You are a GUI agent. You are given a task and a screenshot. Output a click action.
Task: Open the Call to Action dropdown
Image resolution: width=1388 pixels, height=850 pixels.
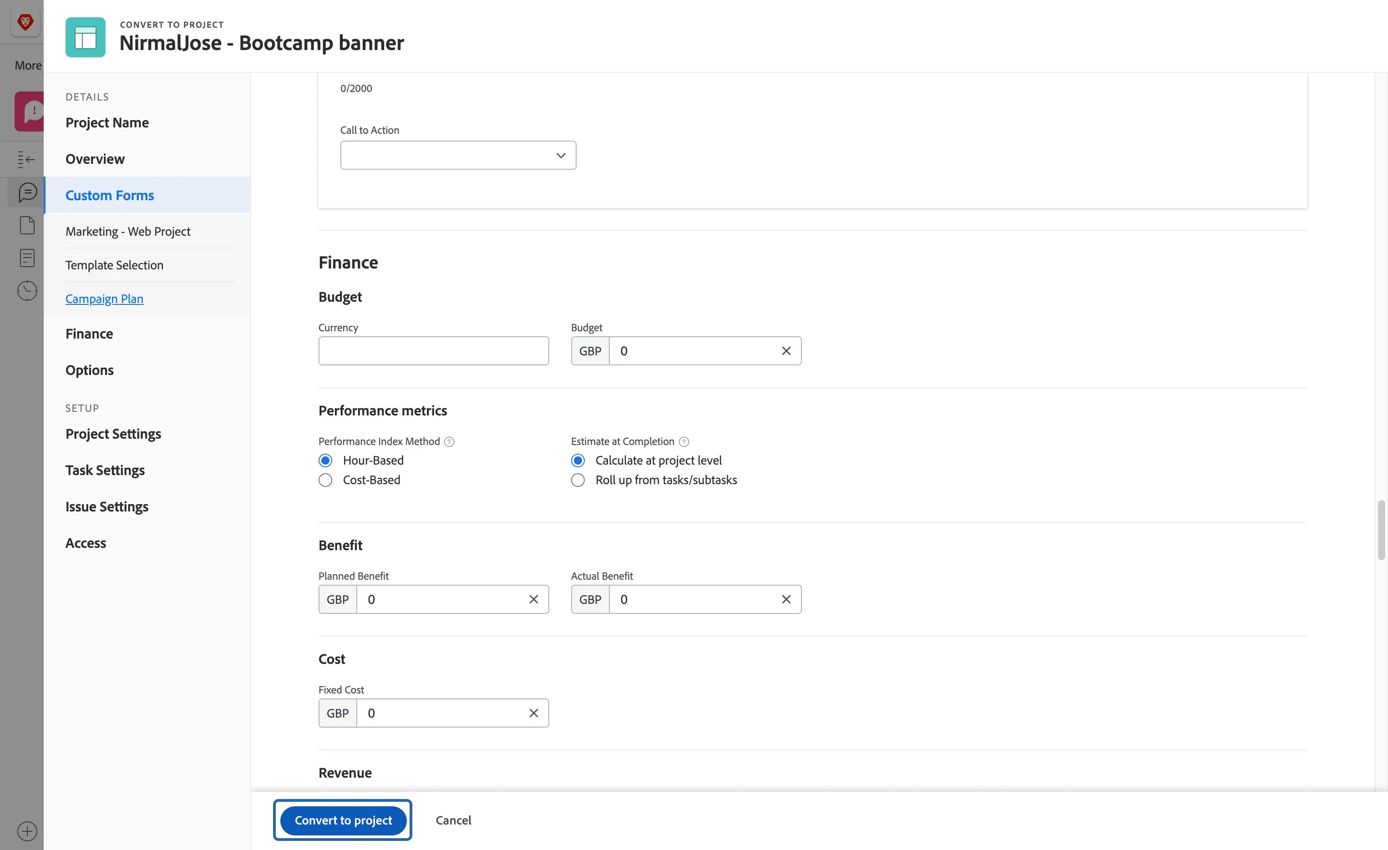[x=458, y=155]
